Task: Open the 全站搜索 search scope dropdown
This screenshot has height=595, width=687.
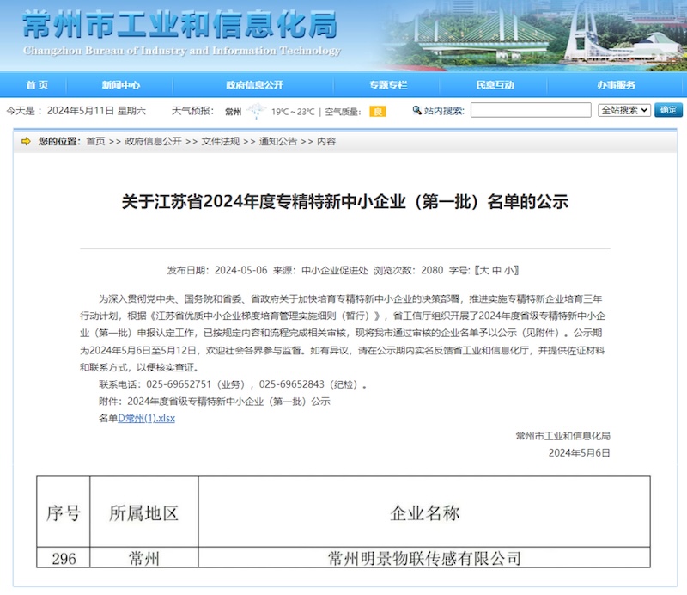Action: [623, 110]
